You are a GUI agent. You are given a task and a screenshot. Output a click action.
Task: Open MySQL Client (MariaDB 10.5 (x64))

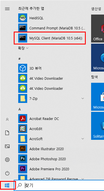52,38
